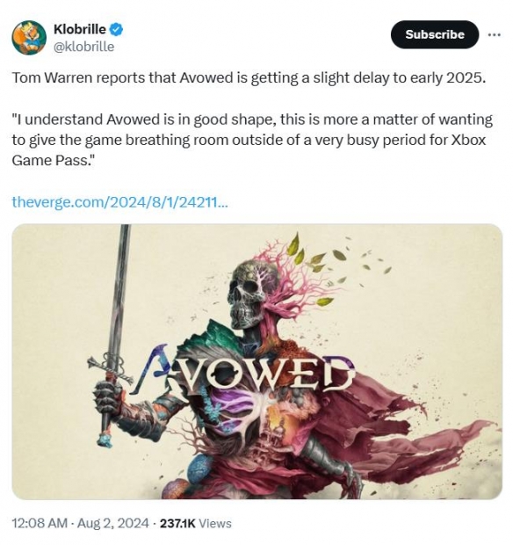513x545 pixels.
Task: Open the three-dot more options menu
Action: pos(495,34)
